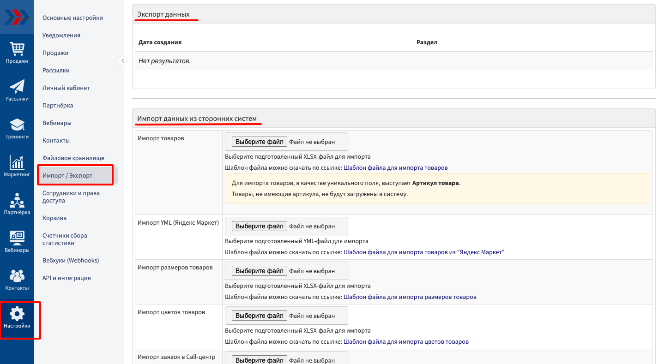
Task: Open Личный кабинет settings
Action: (x=66, y=88)
